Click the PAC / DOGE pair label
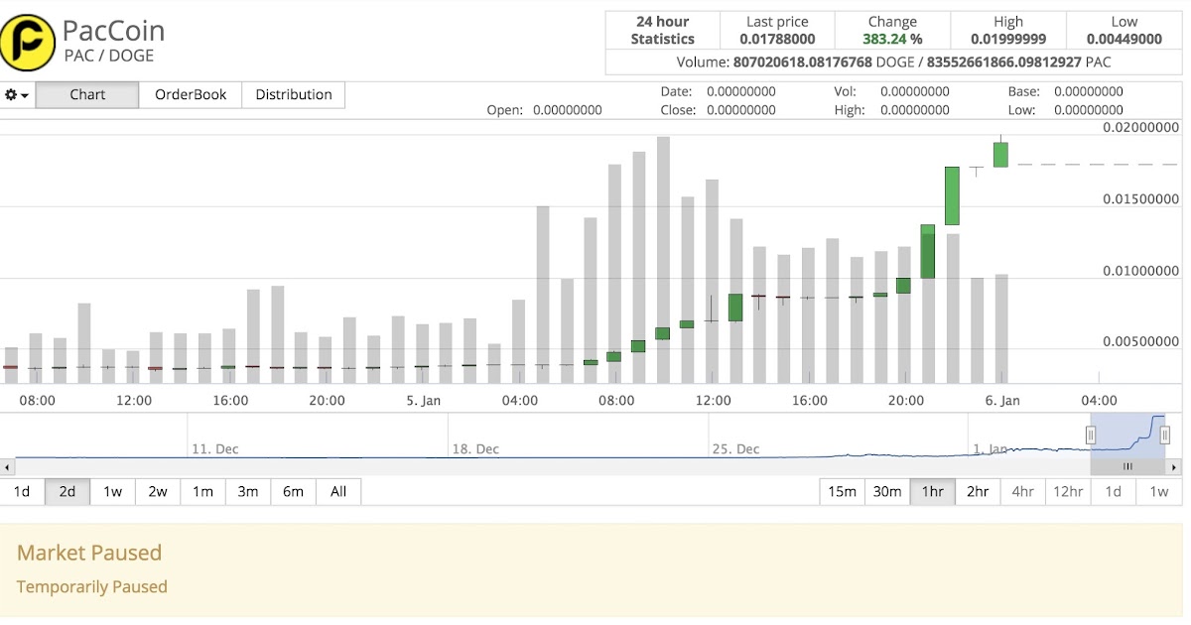This screenshot has height=625, width=1191. pos(109,57)
